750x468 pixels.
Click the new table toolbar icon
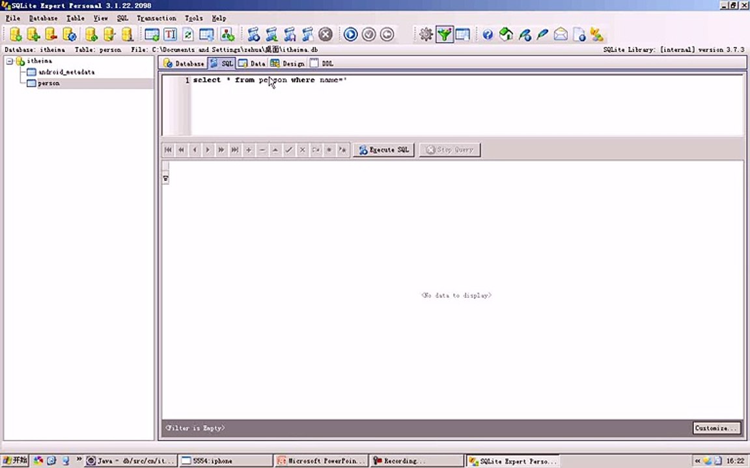pos(152,34)
